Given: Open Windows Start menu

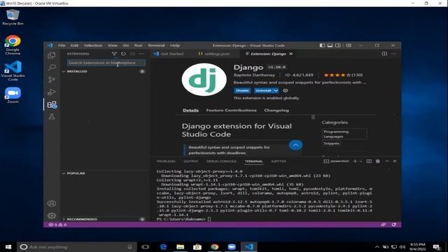Looking at the screenshot, I should tap(8, 247).
